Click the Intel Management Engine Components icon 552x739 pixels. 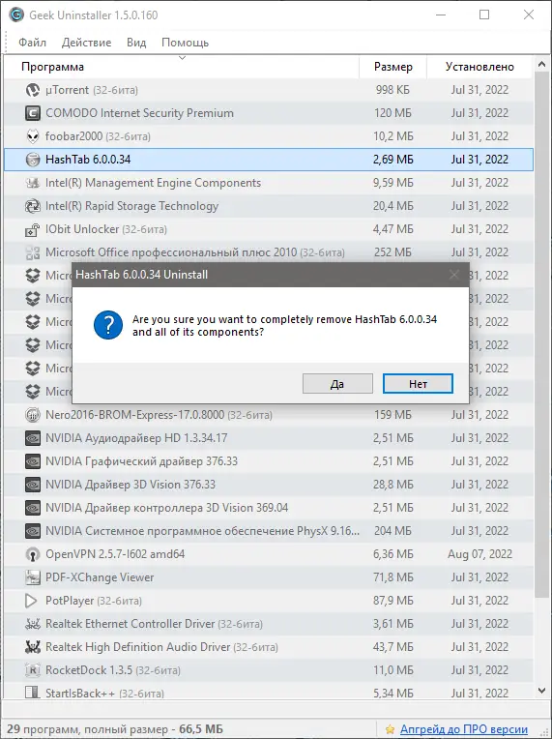[x=33, y=183]
